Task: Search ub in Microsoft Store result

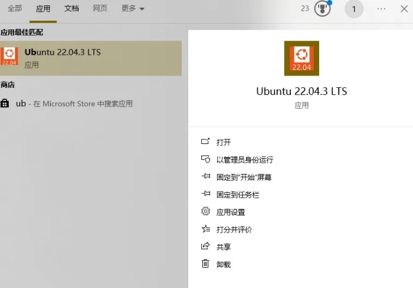Action: coord(74,103)
